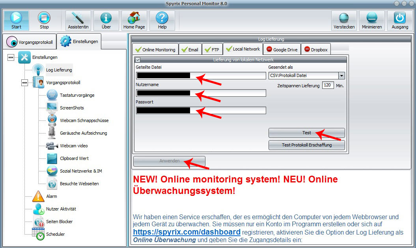Image resolution: width=416 pixels, height=248 pixels.
Task: Select Clipboard Wert in the tree
Action: 74,158
